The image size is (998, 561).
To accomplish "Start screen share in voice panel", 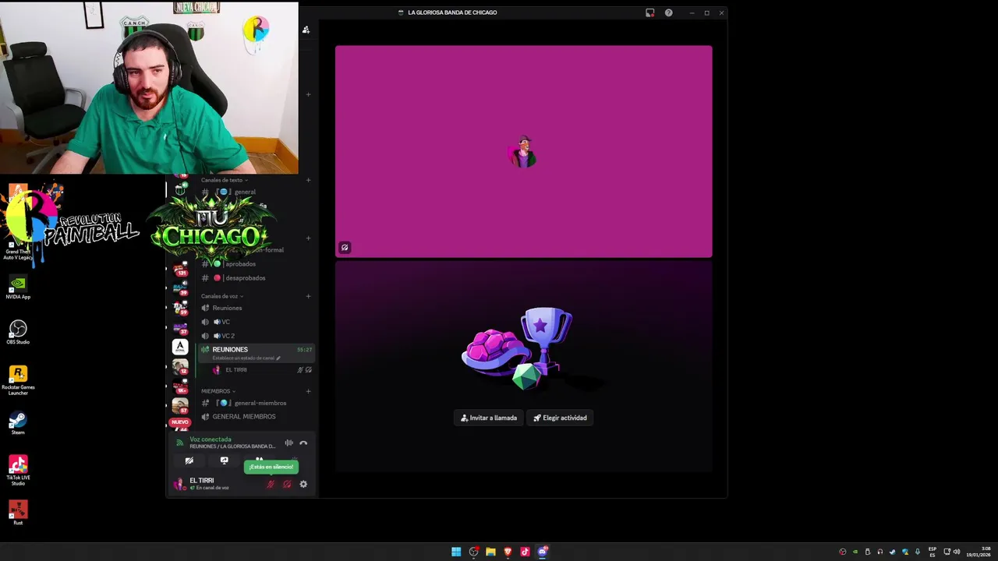I will point(224,460).
